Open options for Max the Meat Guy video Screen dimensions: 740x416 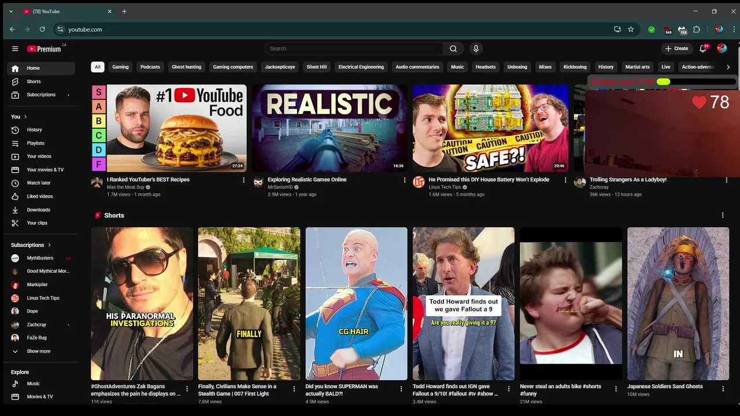pyautogui.click(x=243, y=180)
